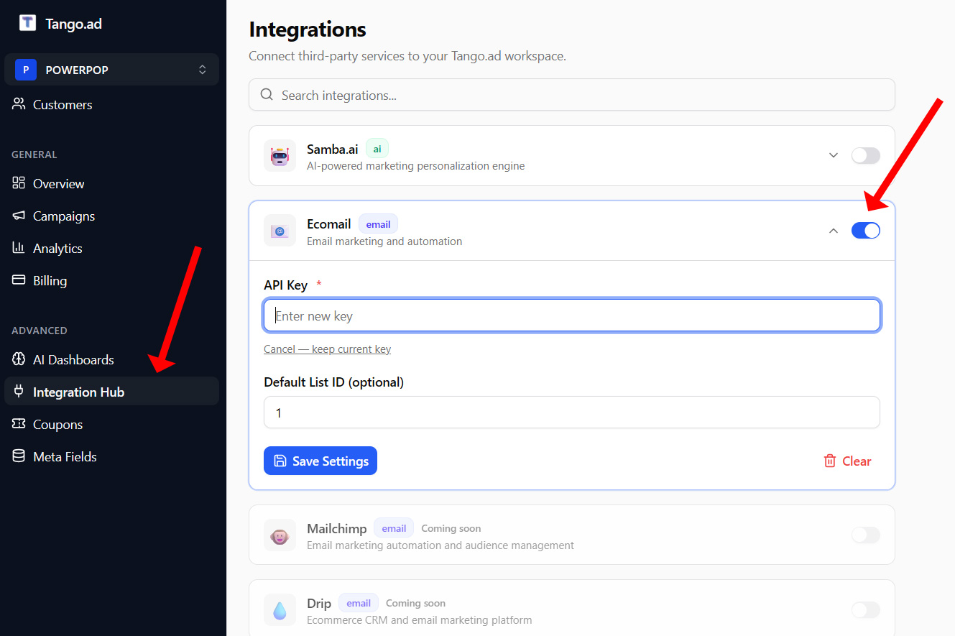The image size is (955, 636).
Task: Click the ai tag beside Samba.ai
Action: [377, 149]
